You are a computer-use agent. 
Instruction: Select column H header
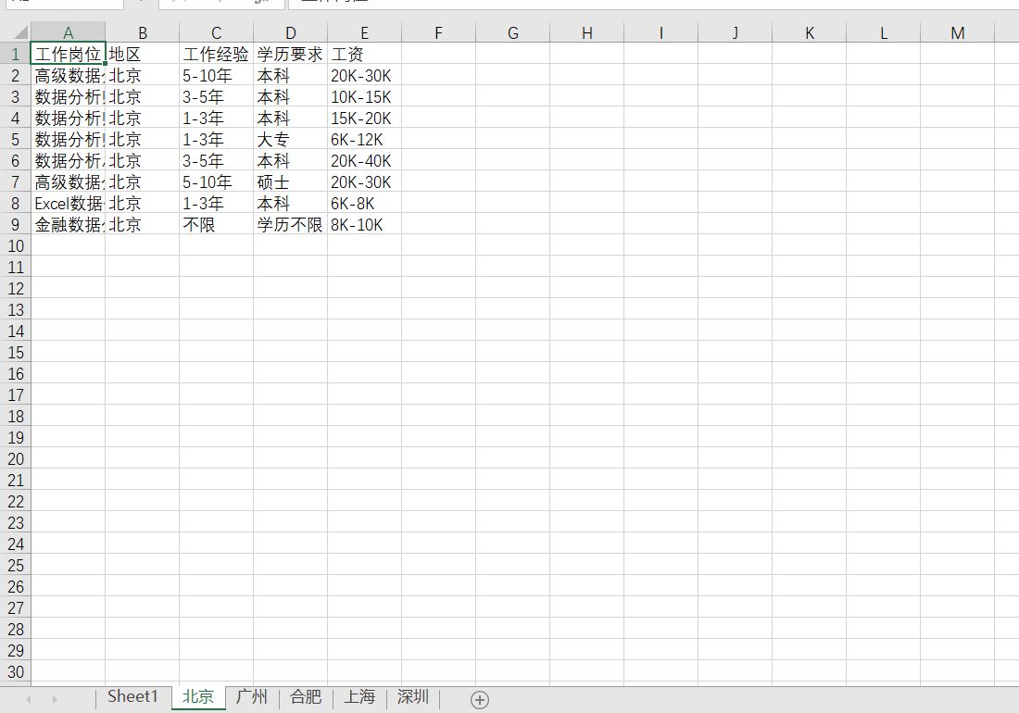pos(586,32)
